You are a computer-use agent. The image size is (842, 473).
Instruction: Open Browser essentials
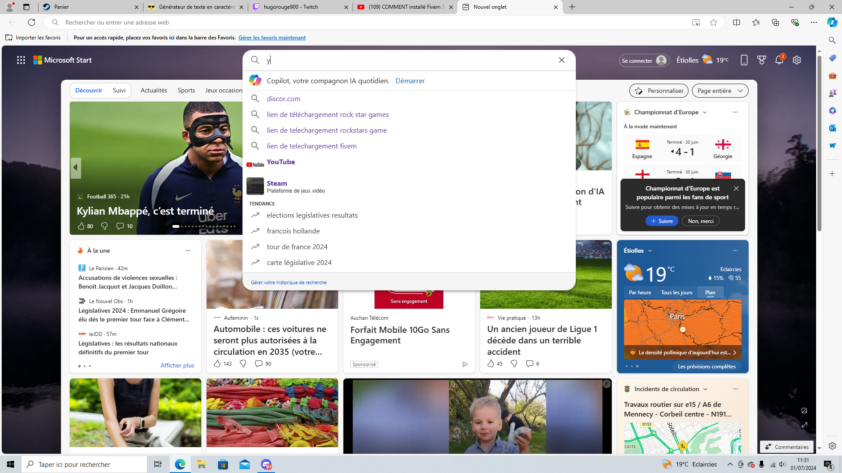(795, 22)
